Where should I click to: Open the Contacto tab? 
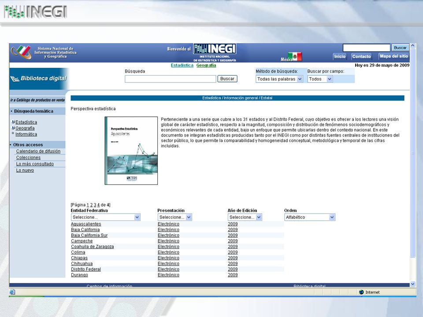coord(361,56)
